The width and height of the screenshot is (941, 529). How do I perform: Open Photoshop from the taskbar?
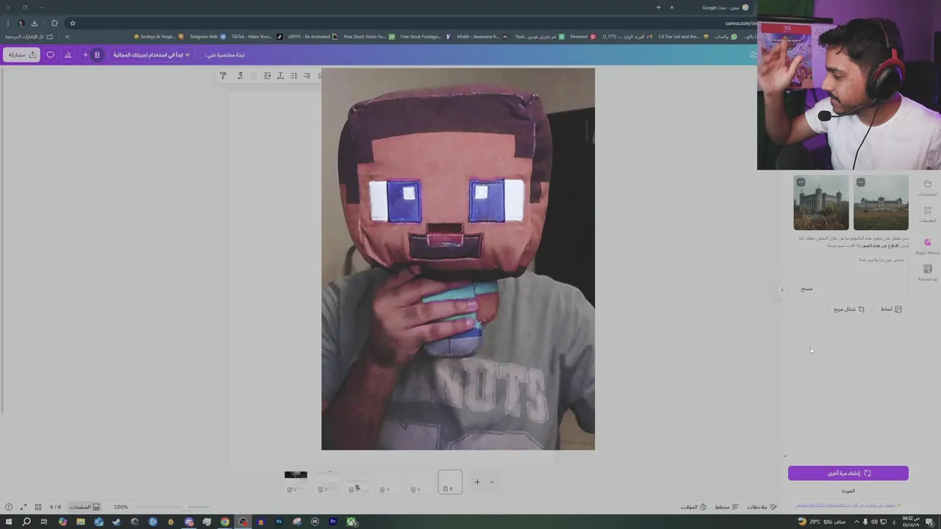point(279,522)
